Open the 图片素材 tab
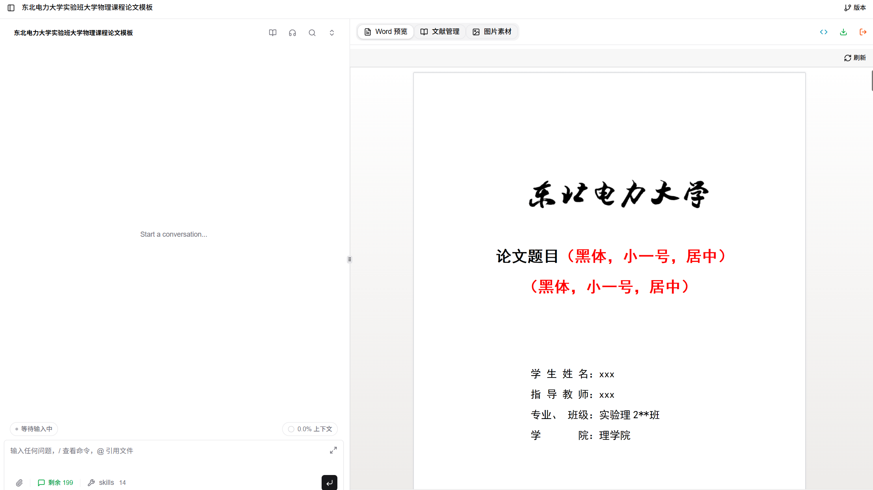 [x=492, y=32]
